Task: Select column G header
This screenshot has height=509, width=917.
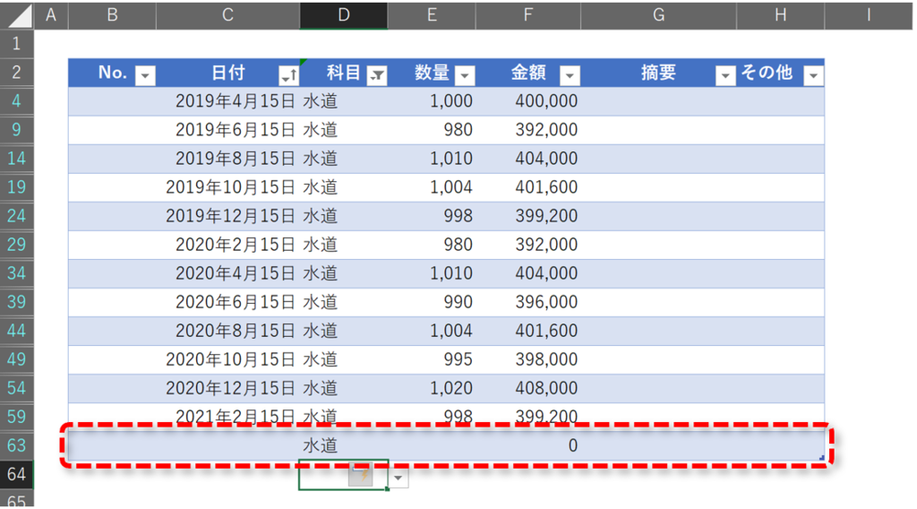Action: 658,15
